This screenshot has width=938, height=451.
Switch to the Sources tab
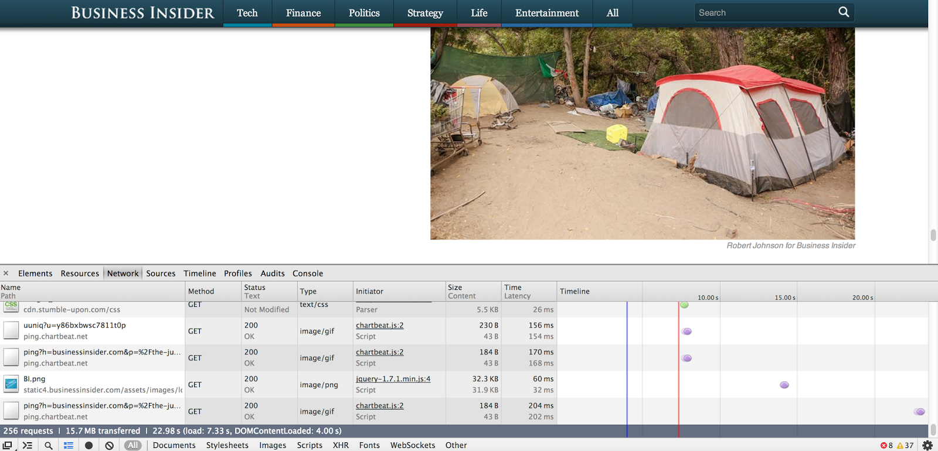(x=161, y=273)
